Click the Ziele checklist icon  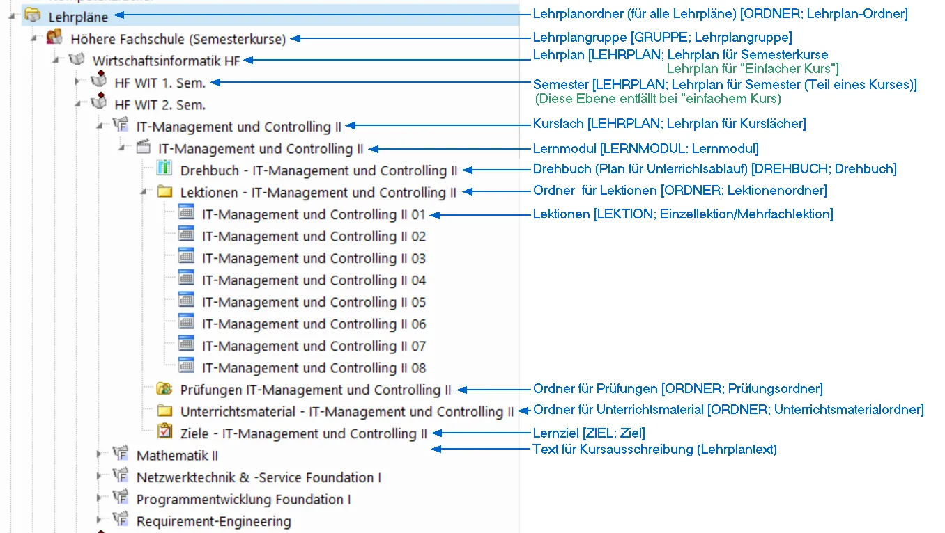pyautogui.click(x=164, y=432)
